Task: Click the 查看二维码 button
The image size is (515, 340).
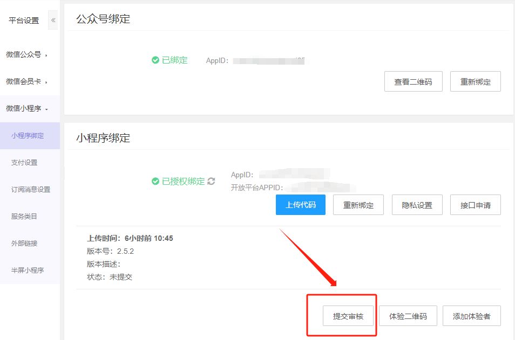Action: [413, 82]
